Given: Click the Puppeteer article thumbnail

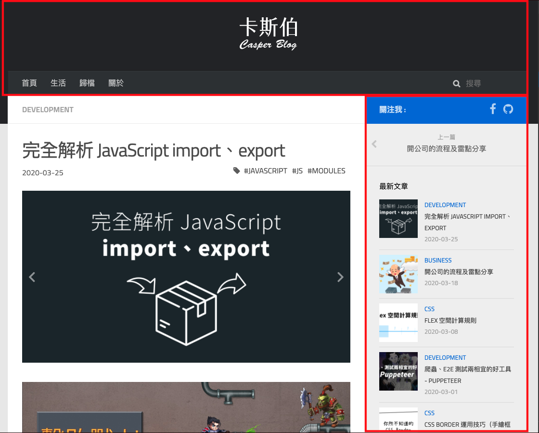Looking at the screenshot, I should click(398, 371).
